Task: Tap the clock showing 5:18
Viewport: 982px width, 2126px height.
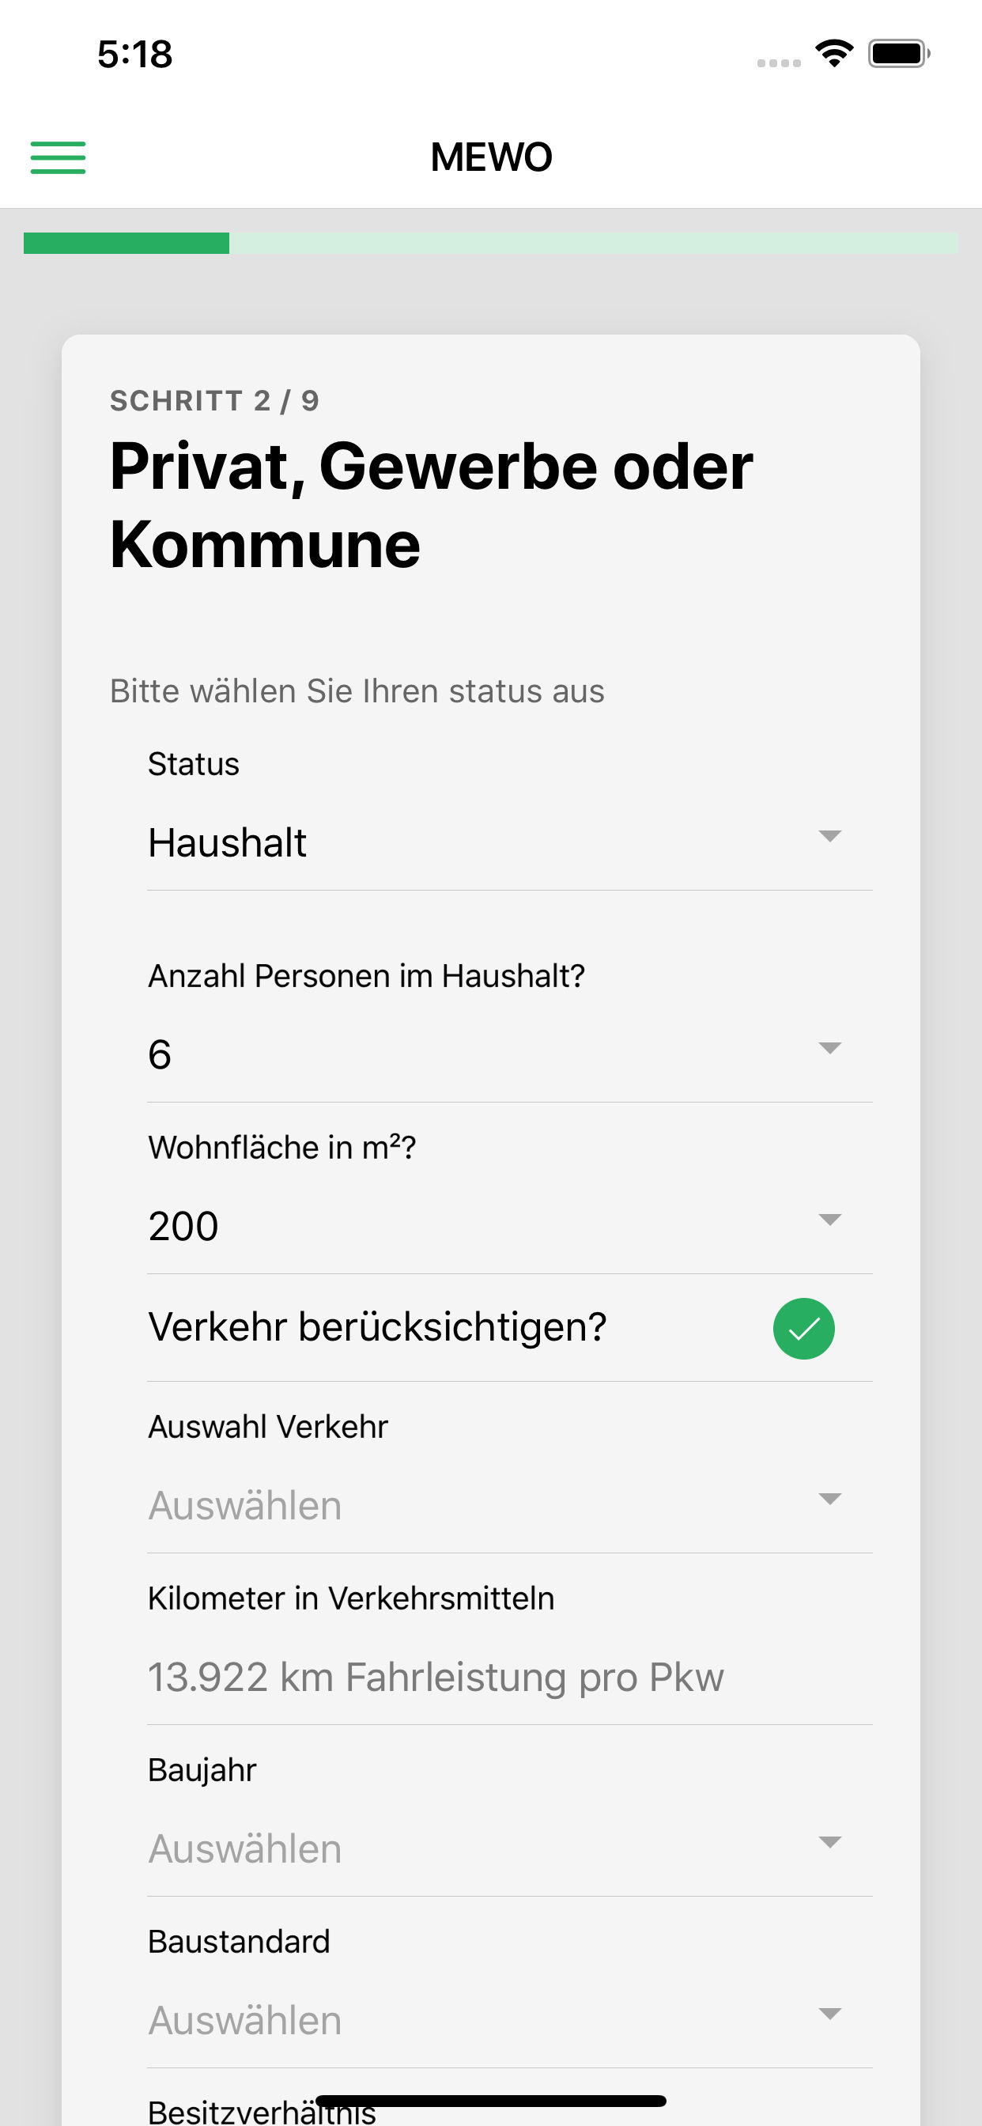Action: [134, 55]
